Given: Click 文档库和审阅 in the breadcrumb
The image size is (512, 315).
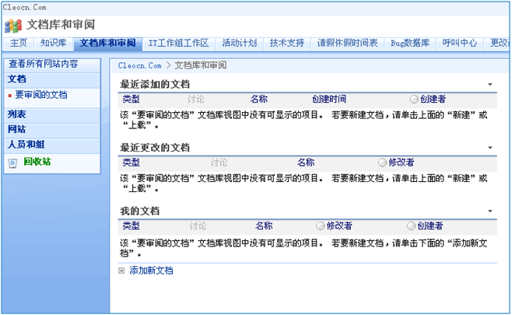Looking at the screenshot, I should 201,65.
